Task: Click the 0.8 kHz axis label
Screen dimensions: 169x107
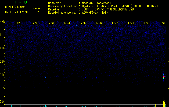Action: click(x=2, y=75)
